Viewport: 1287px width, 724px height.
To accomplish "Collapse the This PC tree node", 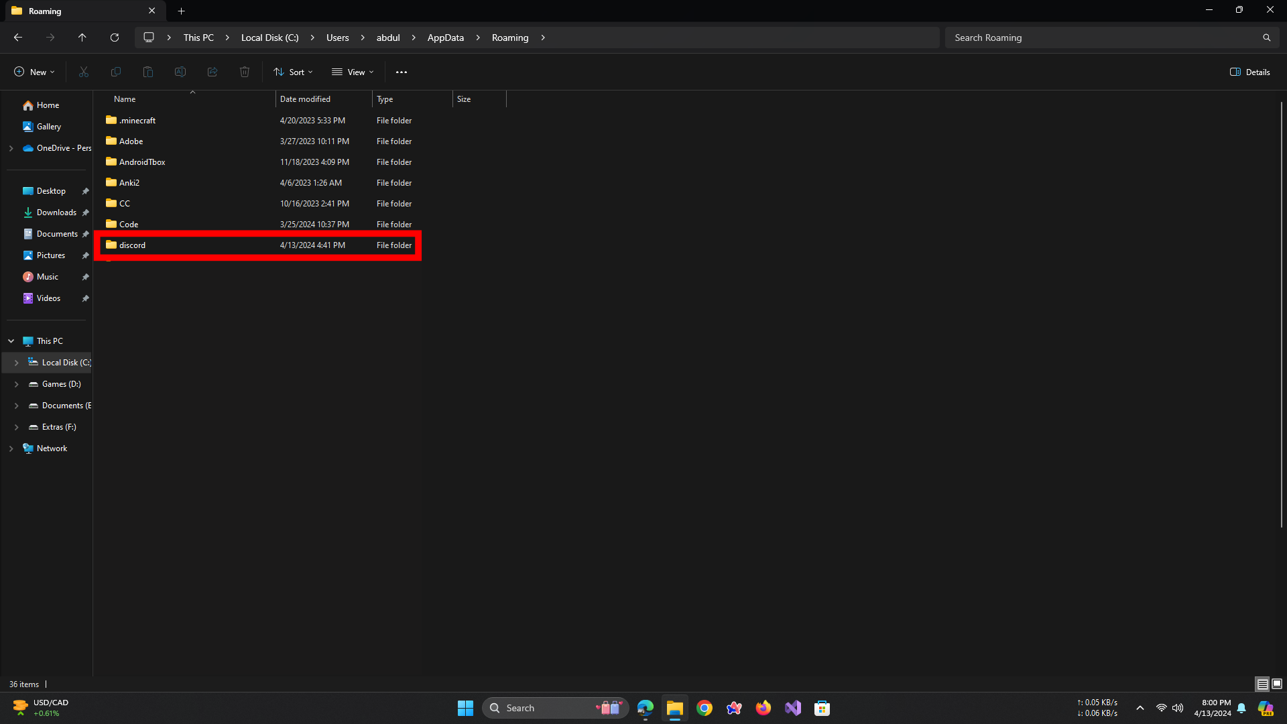I will pos(11,341).
